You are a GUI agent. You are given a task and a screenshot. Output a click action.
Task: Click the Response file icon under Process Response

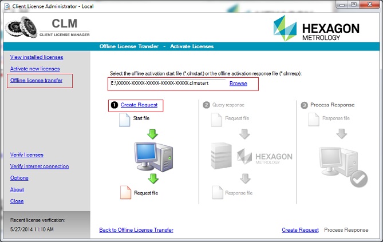click(314, 119)
